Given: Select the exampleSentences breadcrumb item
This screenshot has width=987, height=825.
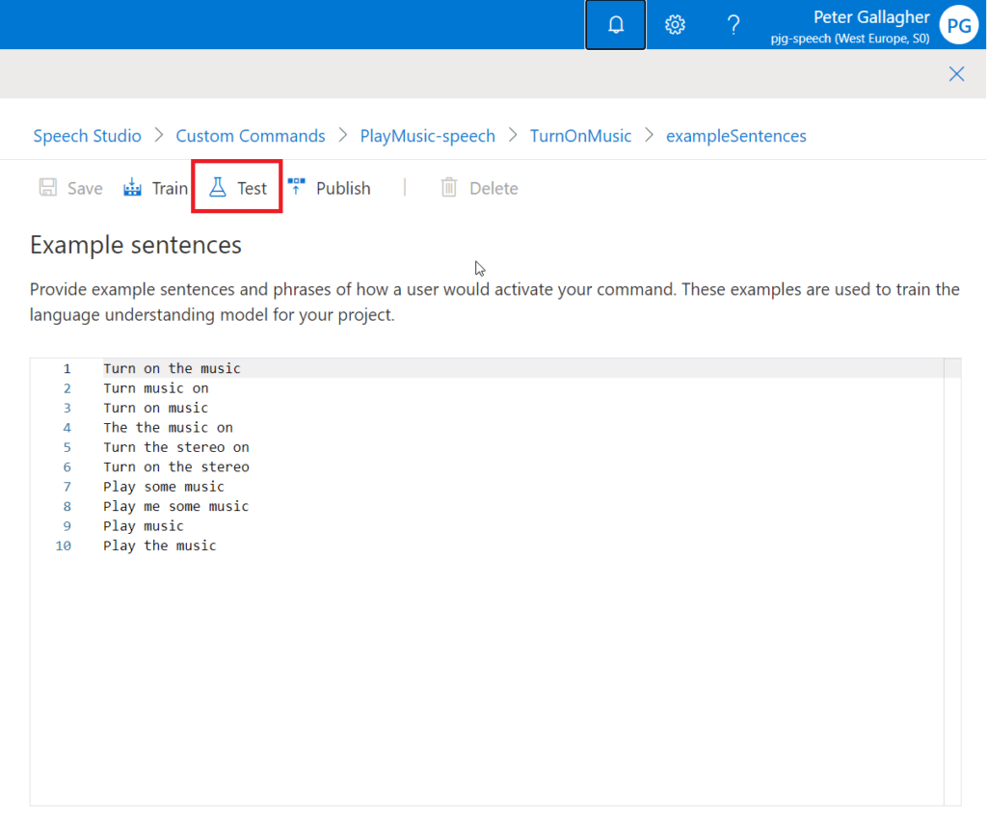Looking at the screenshot, I should click(735, 136).
